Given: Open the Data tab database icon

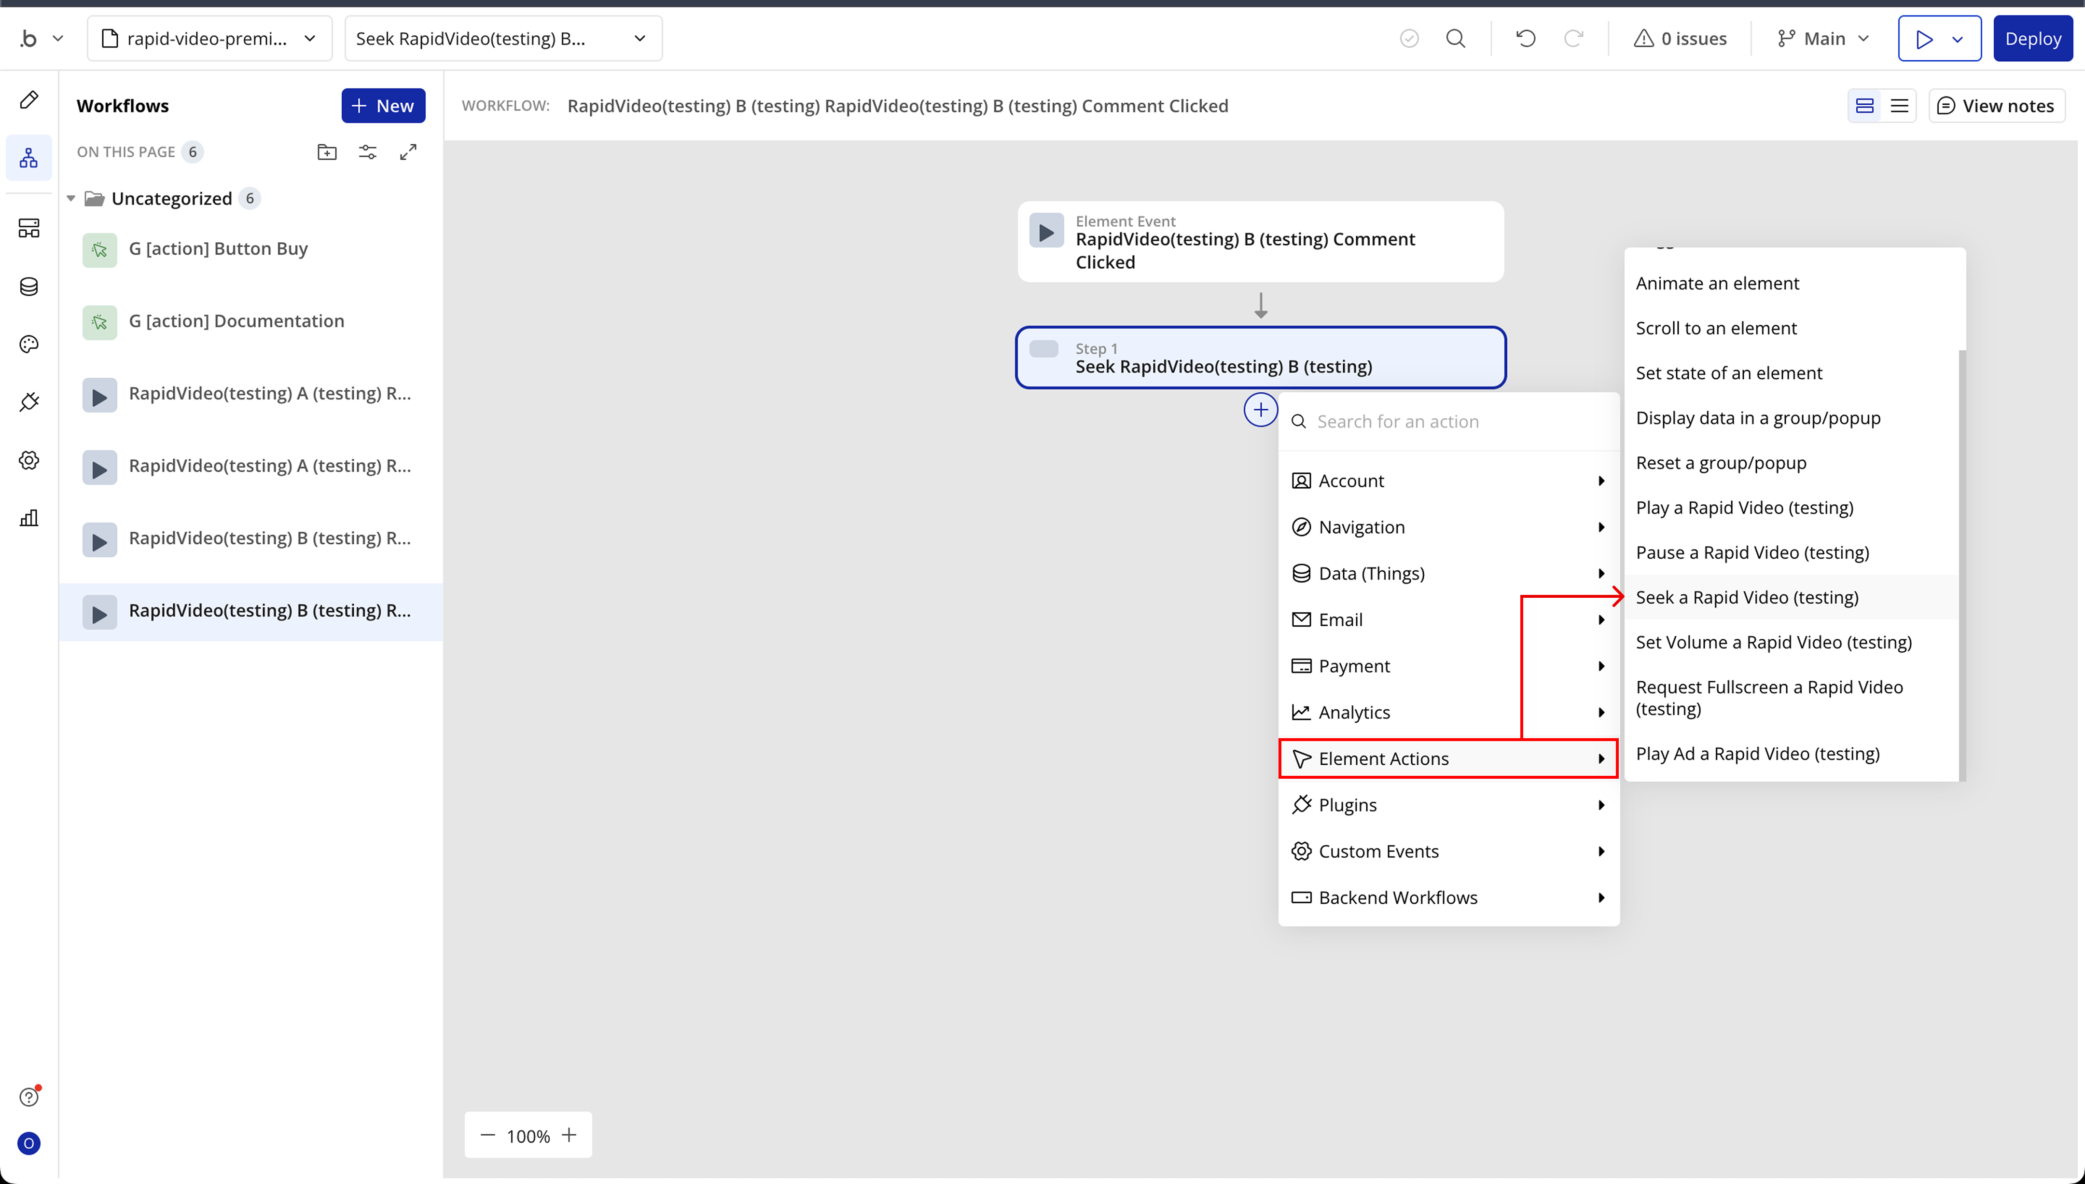Looking at the screenshot, I should (x=29, y=286).
